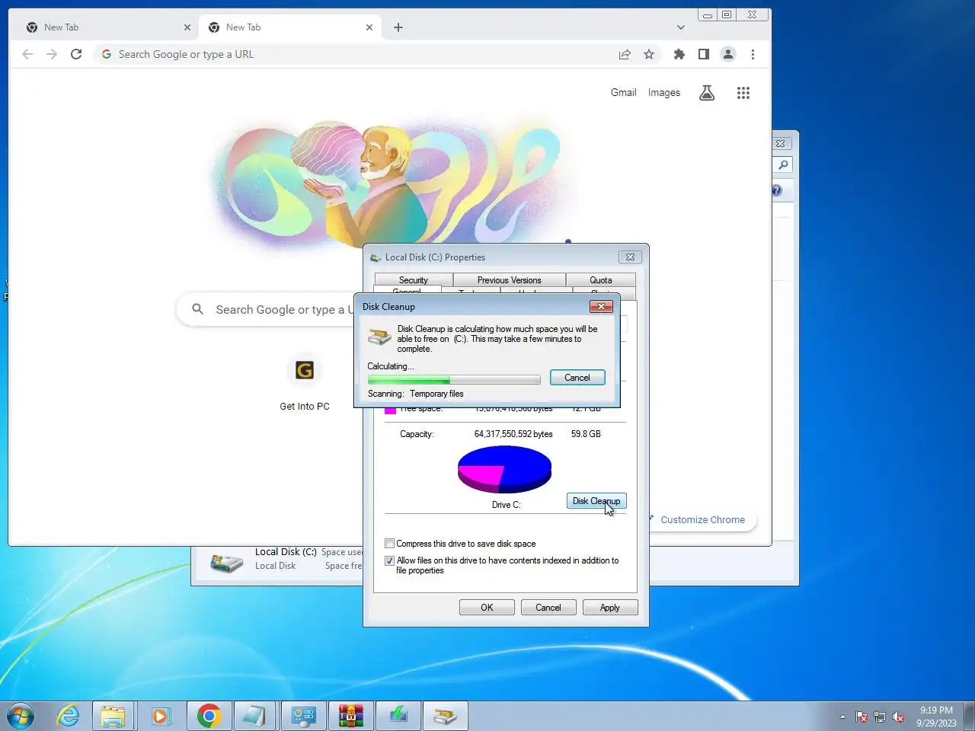Open Chrome tab search dropdown arrow
The image size is (975, 731).
point(680,27)
